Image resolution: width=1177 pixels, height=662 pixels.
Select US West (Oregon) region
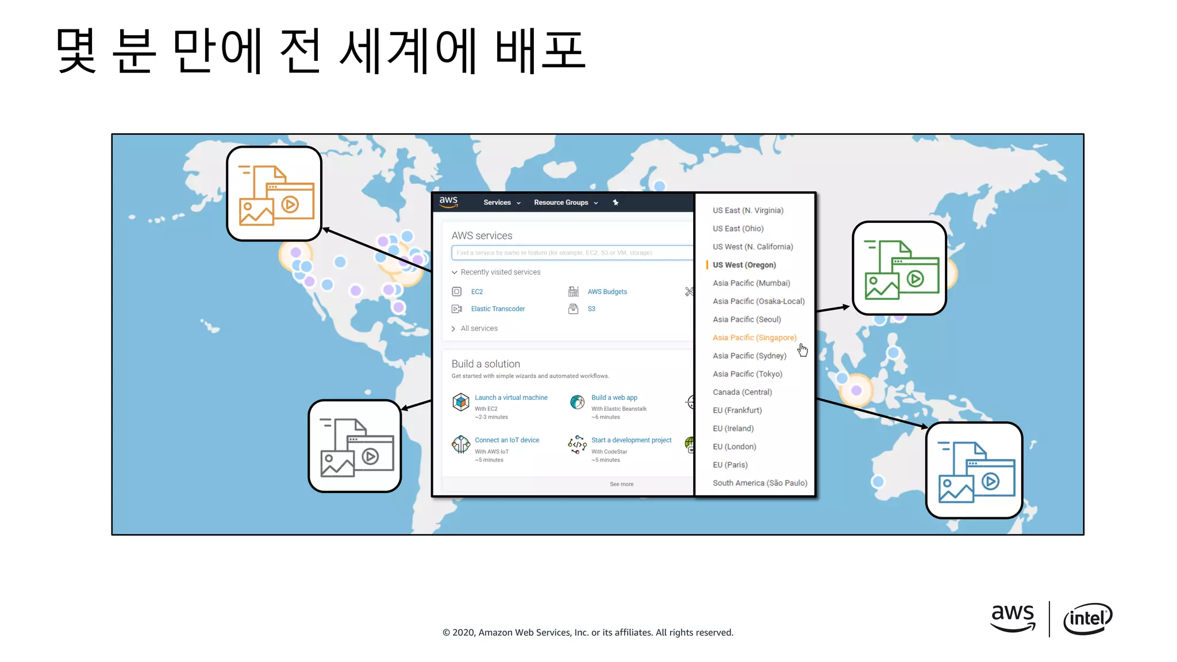[x=744, y=265]
